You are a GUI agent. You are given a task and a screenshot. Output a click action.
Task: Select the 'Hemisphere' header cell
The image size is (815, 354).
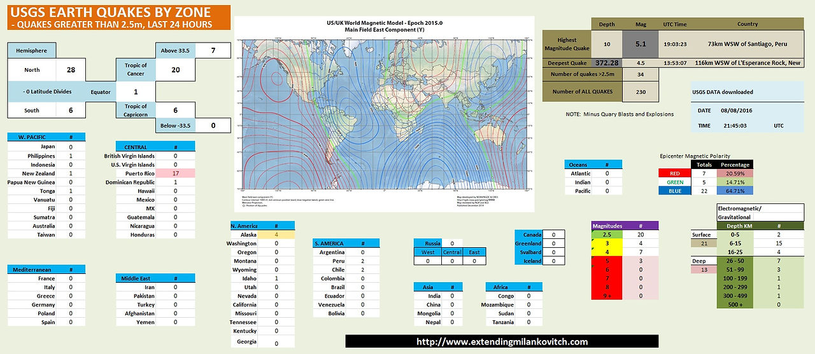(32, 51)
